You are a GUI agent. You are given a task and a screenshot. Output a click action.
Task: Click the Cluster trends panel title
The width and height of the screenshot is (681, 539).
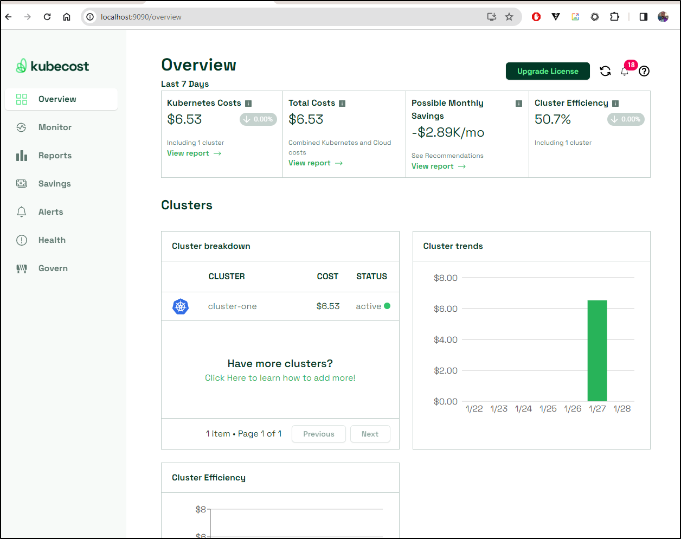coord(453,246)
